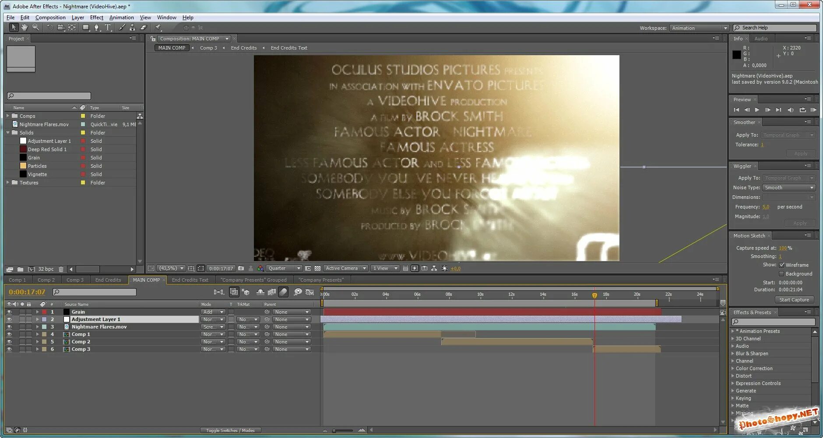The width and height of the screenshot is (823, 438).
Task: Open the Add blending mode dropdown for Grain
Action: (213, 312)
